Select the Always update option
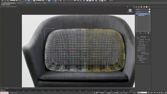This screenshot has width=167, height=94. 138,57
